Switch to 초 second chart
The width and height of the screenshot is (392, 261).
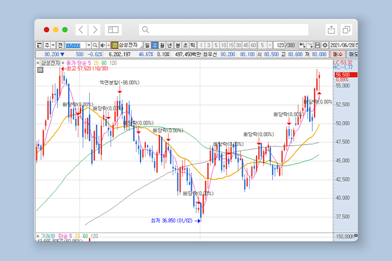[185, 45]
